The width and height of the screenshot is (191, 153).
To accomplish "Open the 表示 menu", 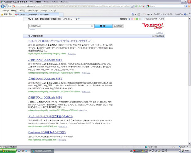I will pyautogui.click(x=22, y=10).
